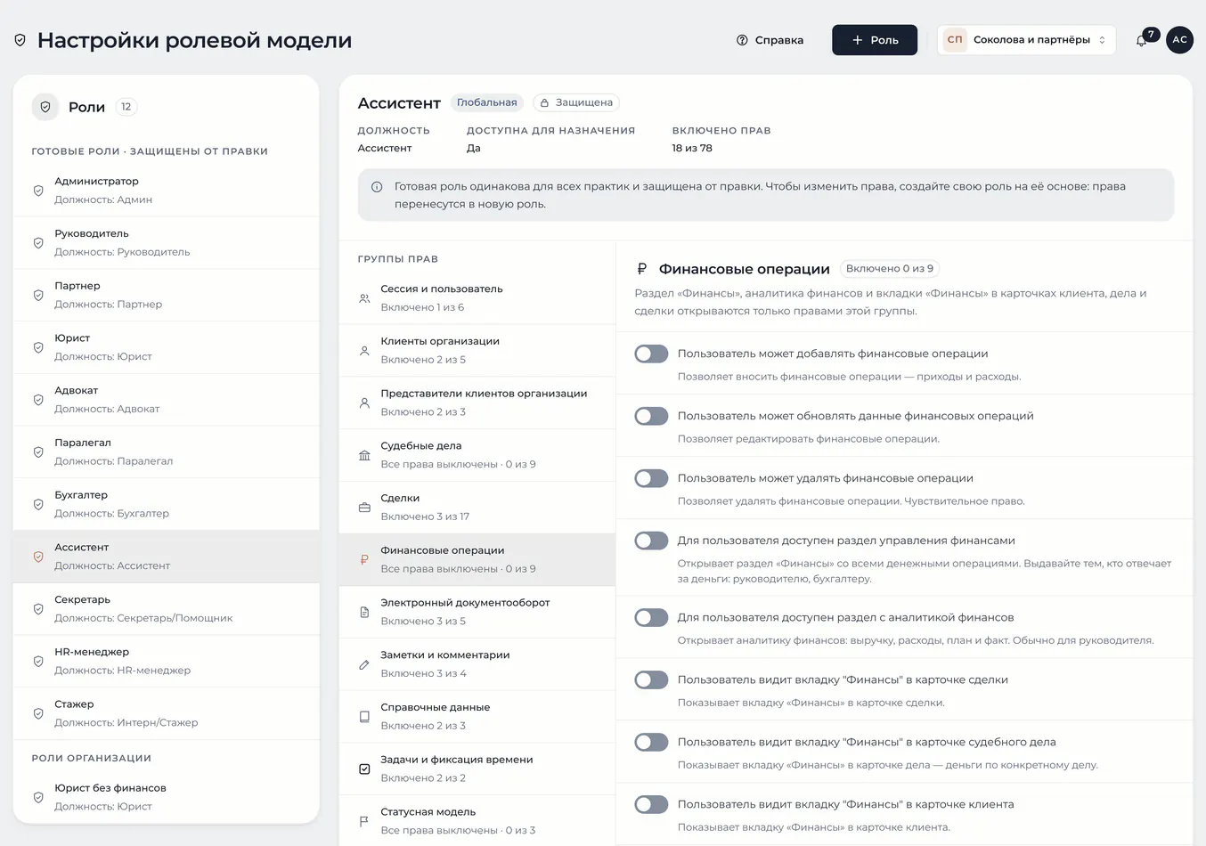Open the Юрист без финансов organization role
Screen dimensions: 1206x846
click(167, 797)
